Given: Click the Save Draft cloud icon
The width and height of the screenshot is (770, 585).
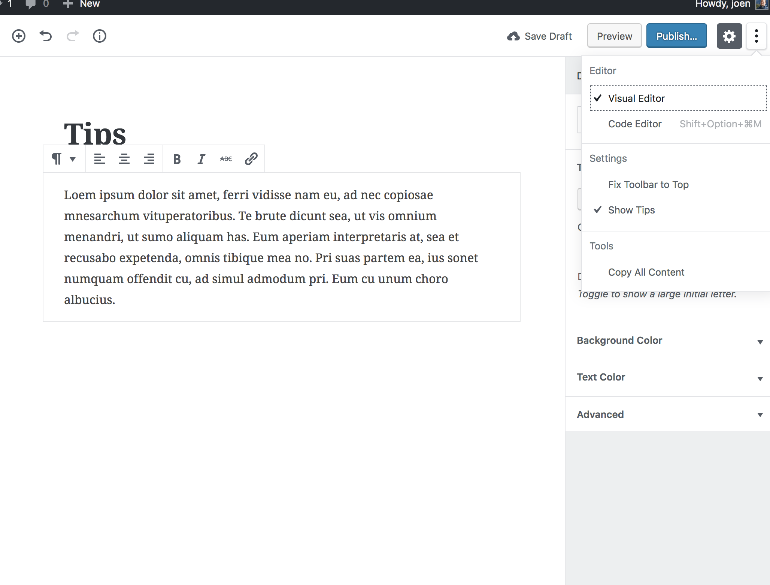Looking at the screenshot, I should pos(513,36).
